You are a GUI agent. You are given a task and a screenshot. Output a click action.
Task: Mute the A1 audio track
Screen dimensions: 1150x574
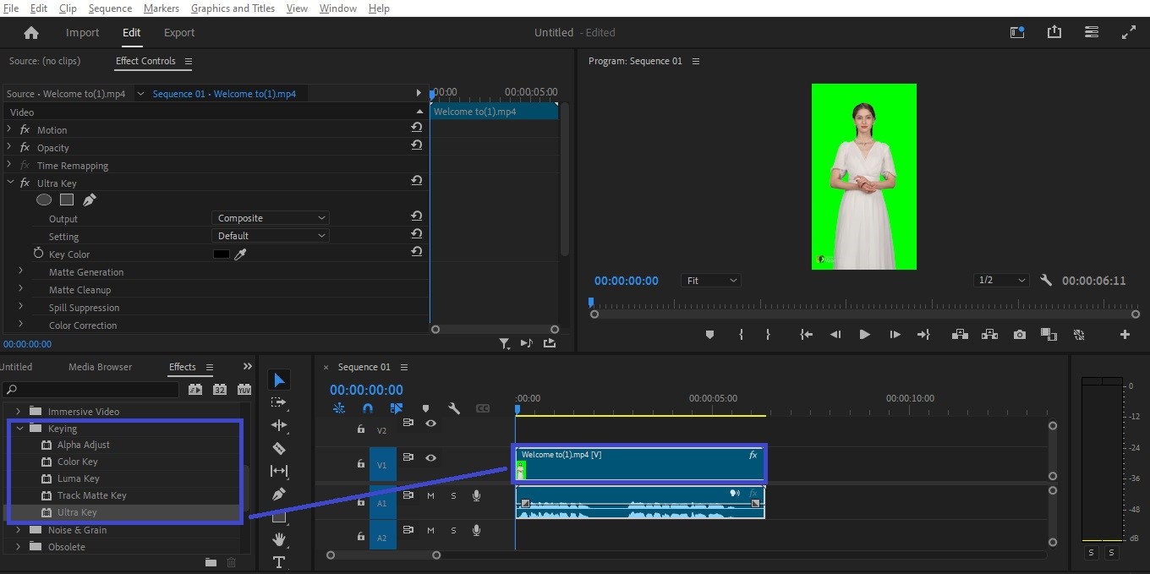(x=430, y=495)
